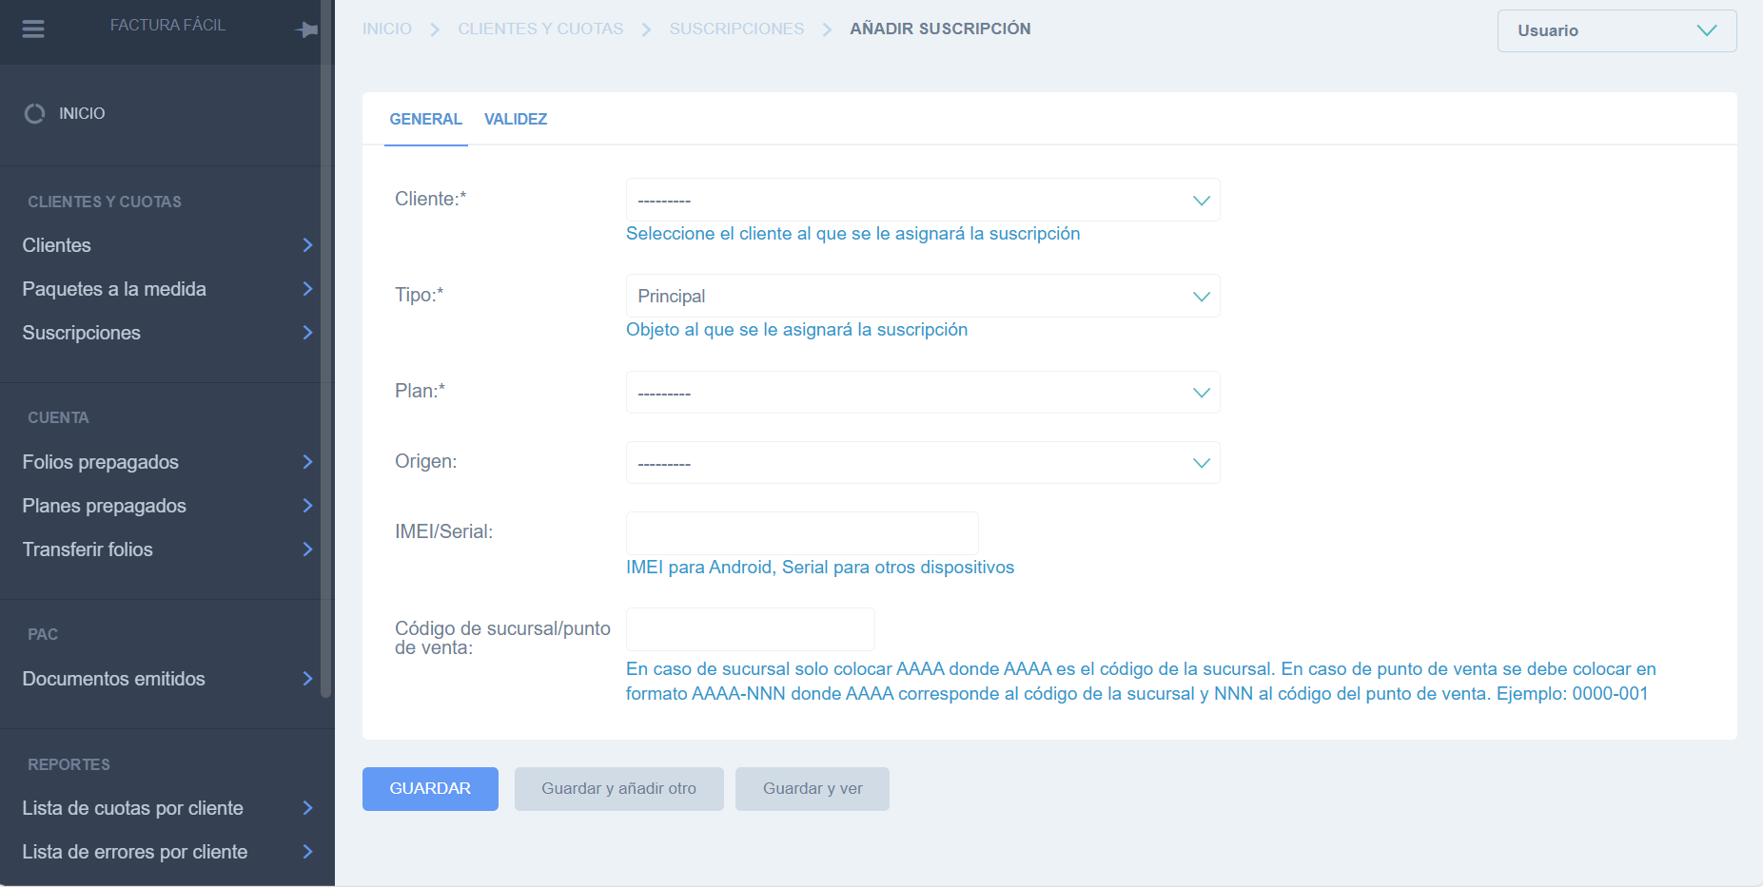Switch to the VALIDEZ tab

516,120
